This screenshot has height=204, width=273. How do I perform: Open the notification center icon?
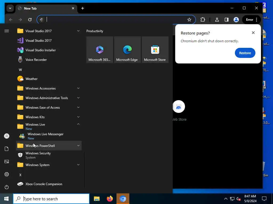coord(264,199)
